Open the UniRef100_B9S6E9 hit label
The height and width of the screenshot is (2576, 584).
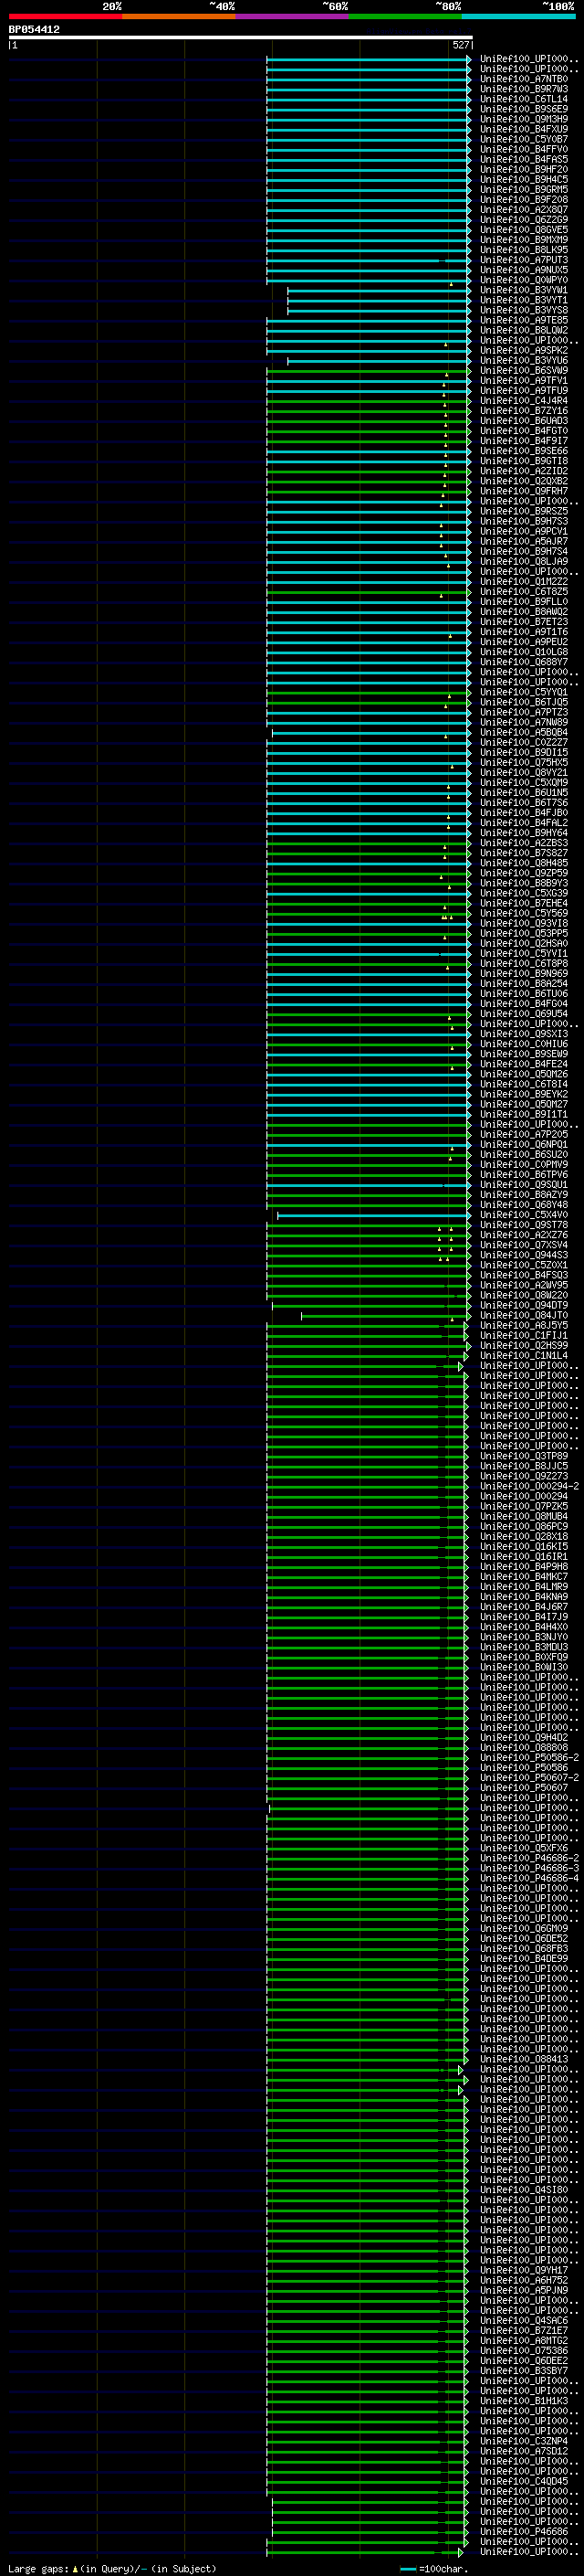pos(524,109)
